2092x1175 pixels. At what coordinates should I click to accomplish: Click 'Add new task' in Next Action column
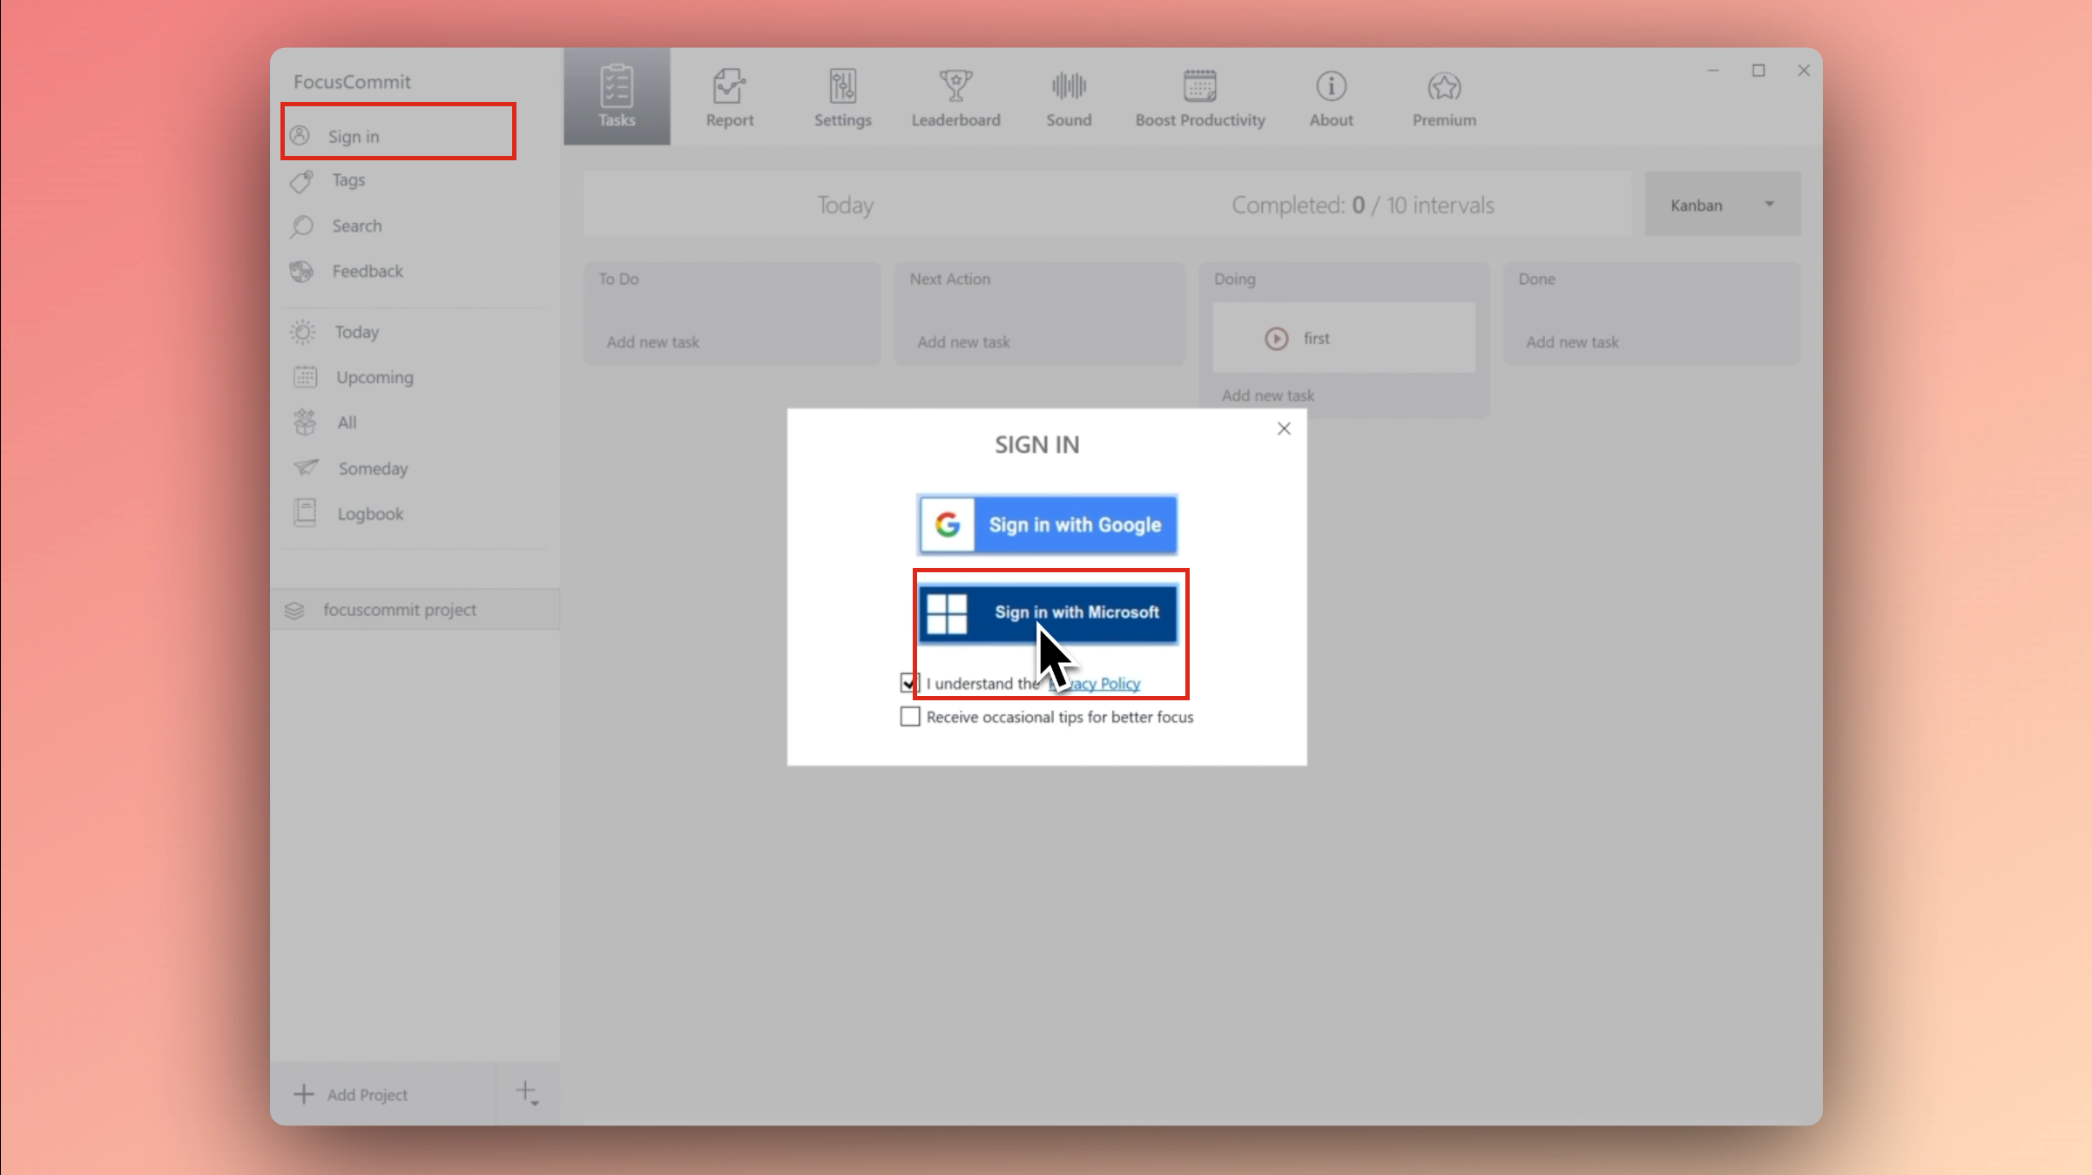963,342
